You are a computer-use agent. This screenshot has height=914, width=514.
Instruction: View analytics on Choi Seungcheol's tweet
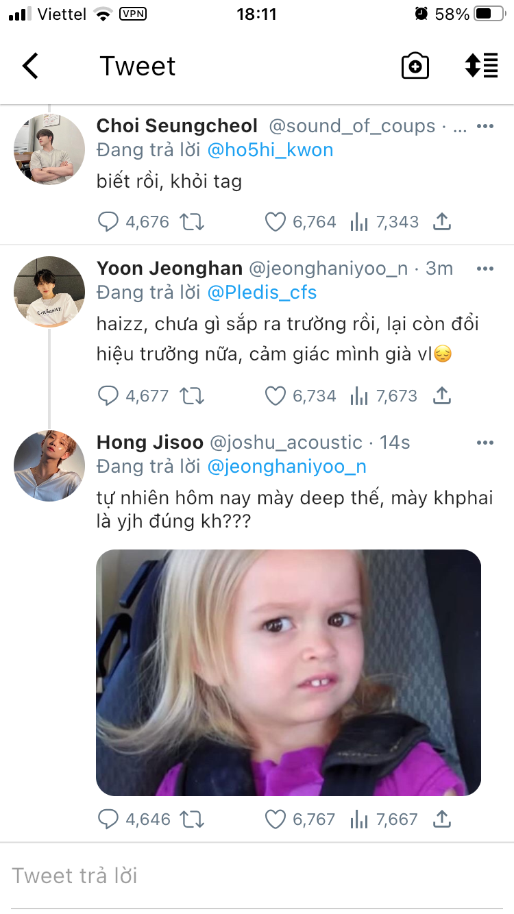point(359,221)
